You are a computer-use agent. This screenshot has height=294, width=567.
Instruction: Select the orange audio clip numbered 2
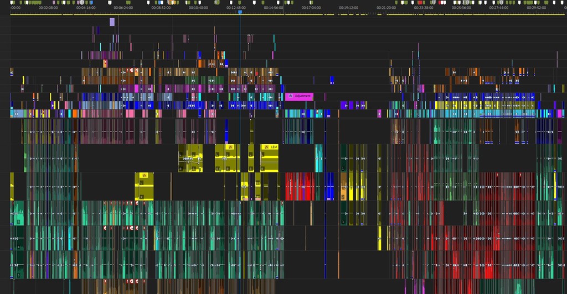click(344, 186)
